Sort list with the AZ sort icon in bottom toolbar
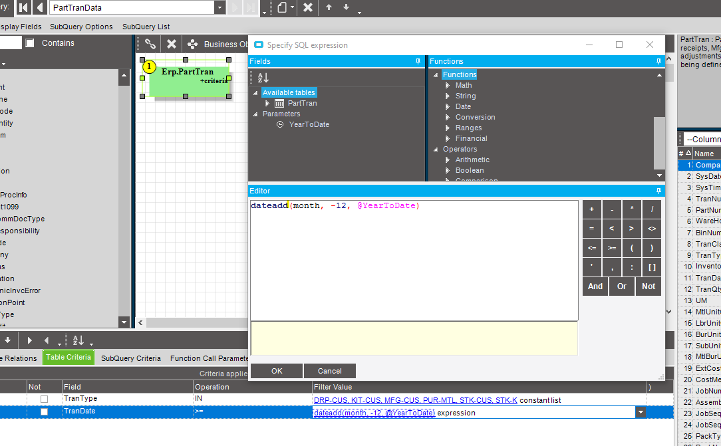This screenshot has width=721, height=446. pyautogui.click(x=78, y=340)
